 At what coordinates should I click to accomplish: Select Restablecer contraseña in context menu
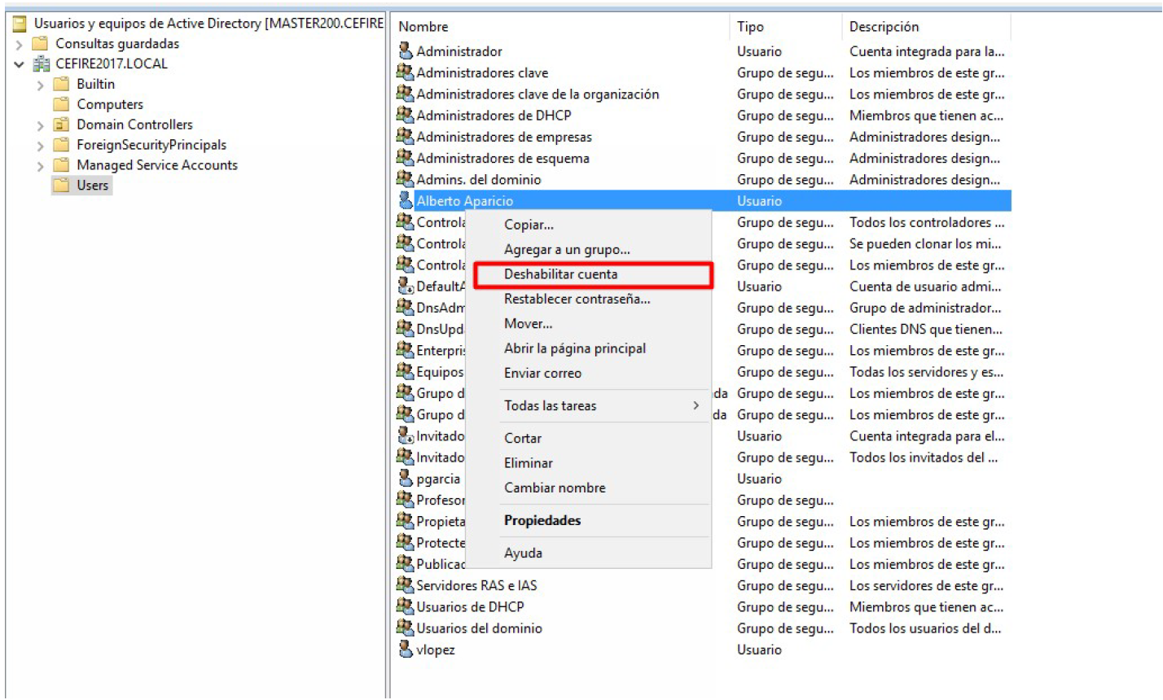577,299
